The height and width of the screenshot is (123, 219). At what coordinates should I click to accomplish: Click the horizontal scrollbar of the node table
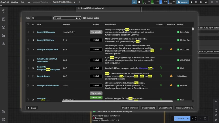[x=117, y=101]
